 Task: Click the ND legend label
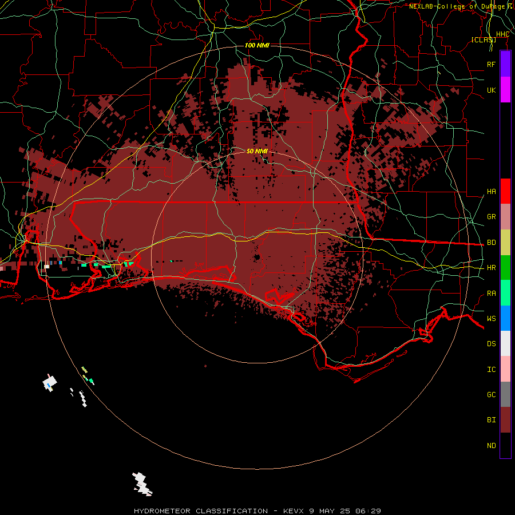pyautogui.click(x=491, y=446)
